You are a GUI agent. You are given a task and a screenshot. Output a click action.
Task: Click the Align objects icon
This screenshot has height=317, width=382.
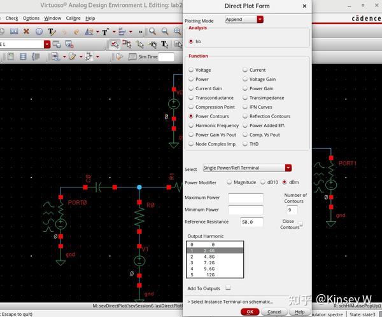click(x=122, y=32)
